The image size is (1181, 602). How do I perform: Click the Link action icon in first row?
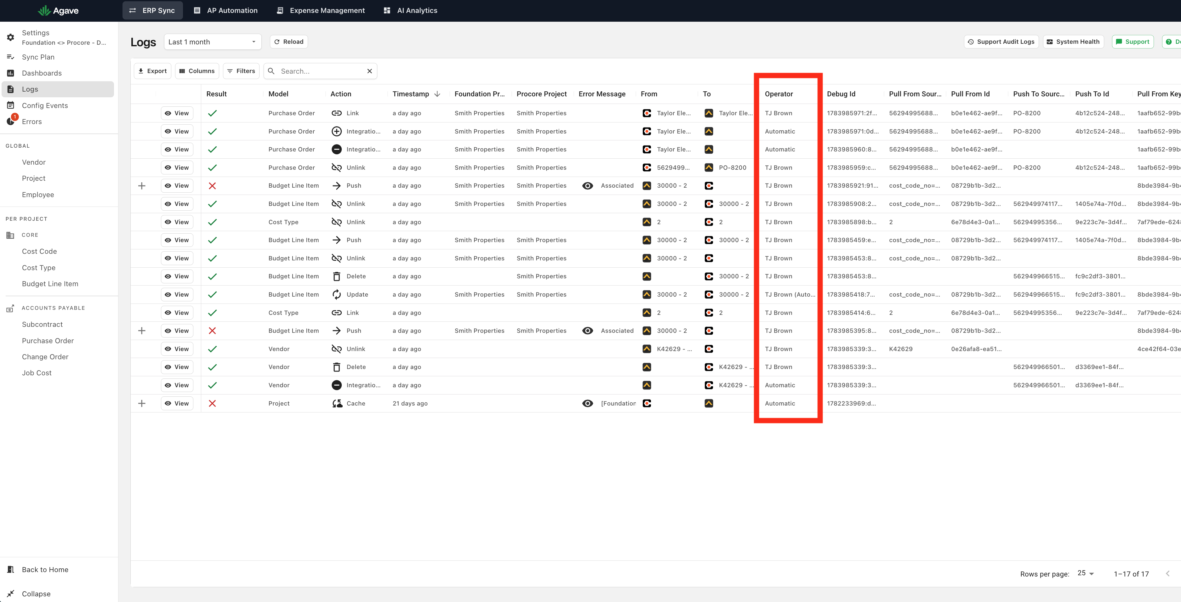pyautogui.click(x=337, y=113)
